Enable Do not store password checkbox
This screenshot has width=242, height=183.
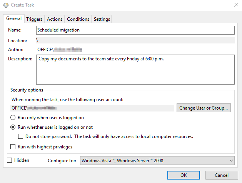[x=20, y=136]
